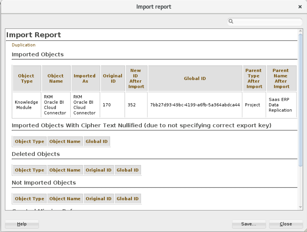This screenshot has width=307, height=232.
Task: Click the New ID After Import column header
Action: tap(135, 78)
